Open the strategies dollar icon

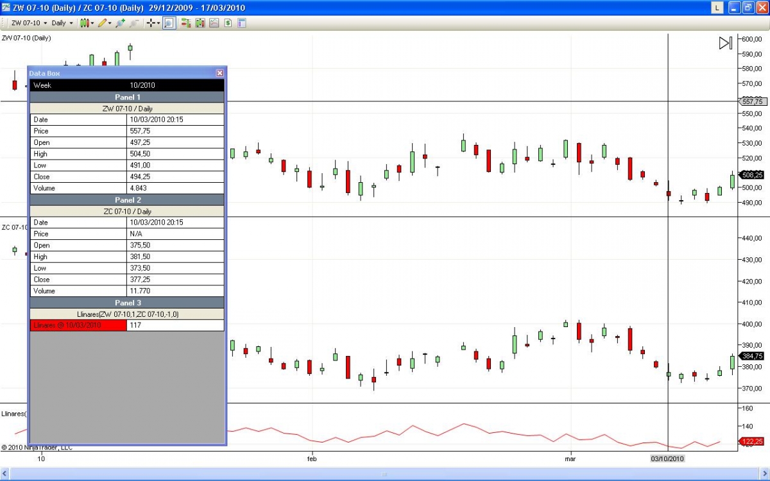tap(228, 23)
